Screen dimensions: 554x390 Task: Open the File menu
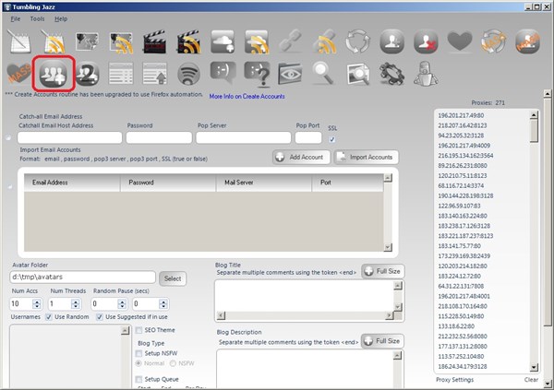16,19
